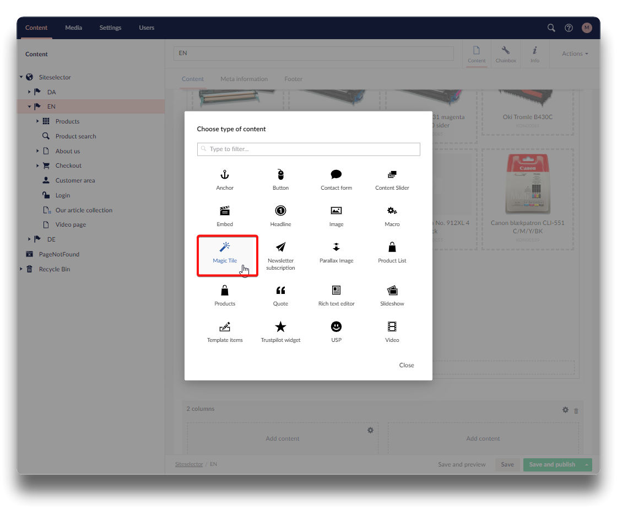Viewport: 617px width, 509px height.
Task: Pick the USP smiley icon
Action: click(x=336, y=327)
